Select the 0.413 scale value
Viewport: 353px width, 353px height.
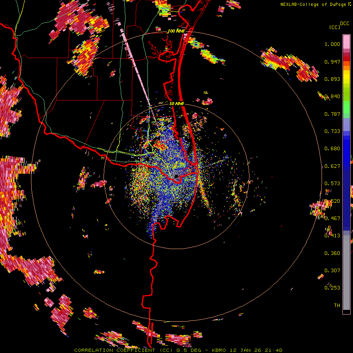(332, 236)
